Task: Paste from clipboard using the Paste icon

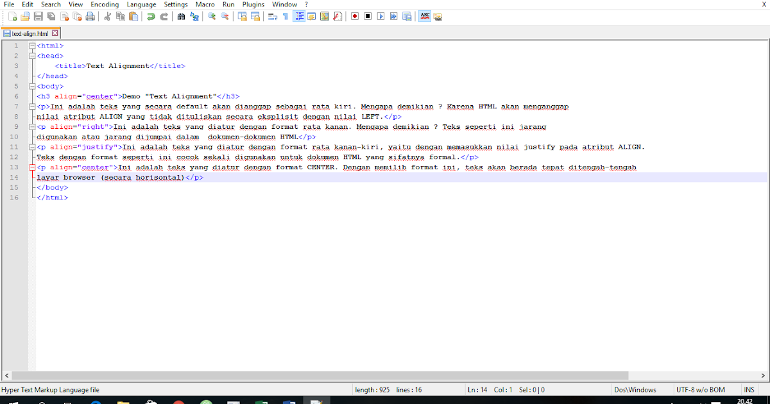Action: pos(133,16)
